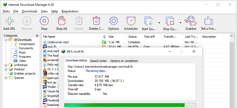Select the Music category
The height and width of the screenshot is (108, 237).
click(x=22, y=52)
